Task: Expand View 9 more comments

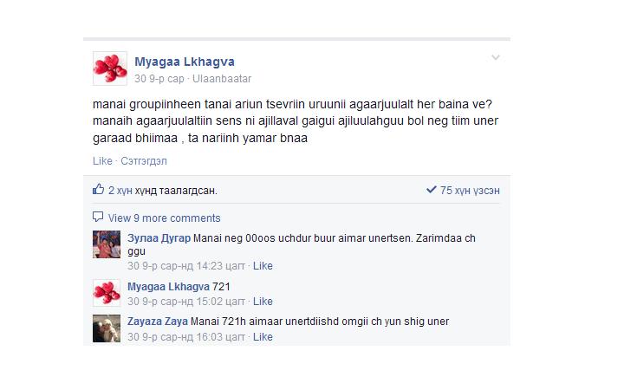Action: tap(164, 218)
